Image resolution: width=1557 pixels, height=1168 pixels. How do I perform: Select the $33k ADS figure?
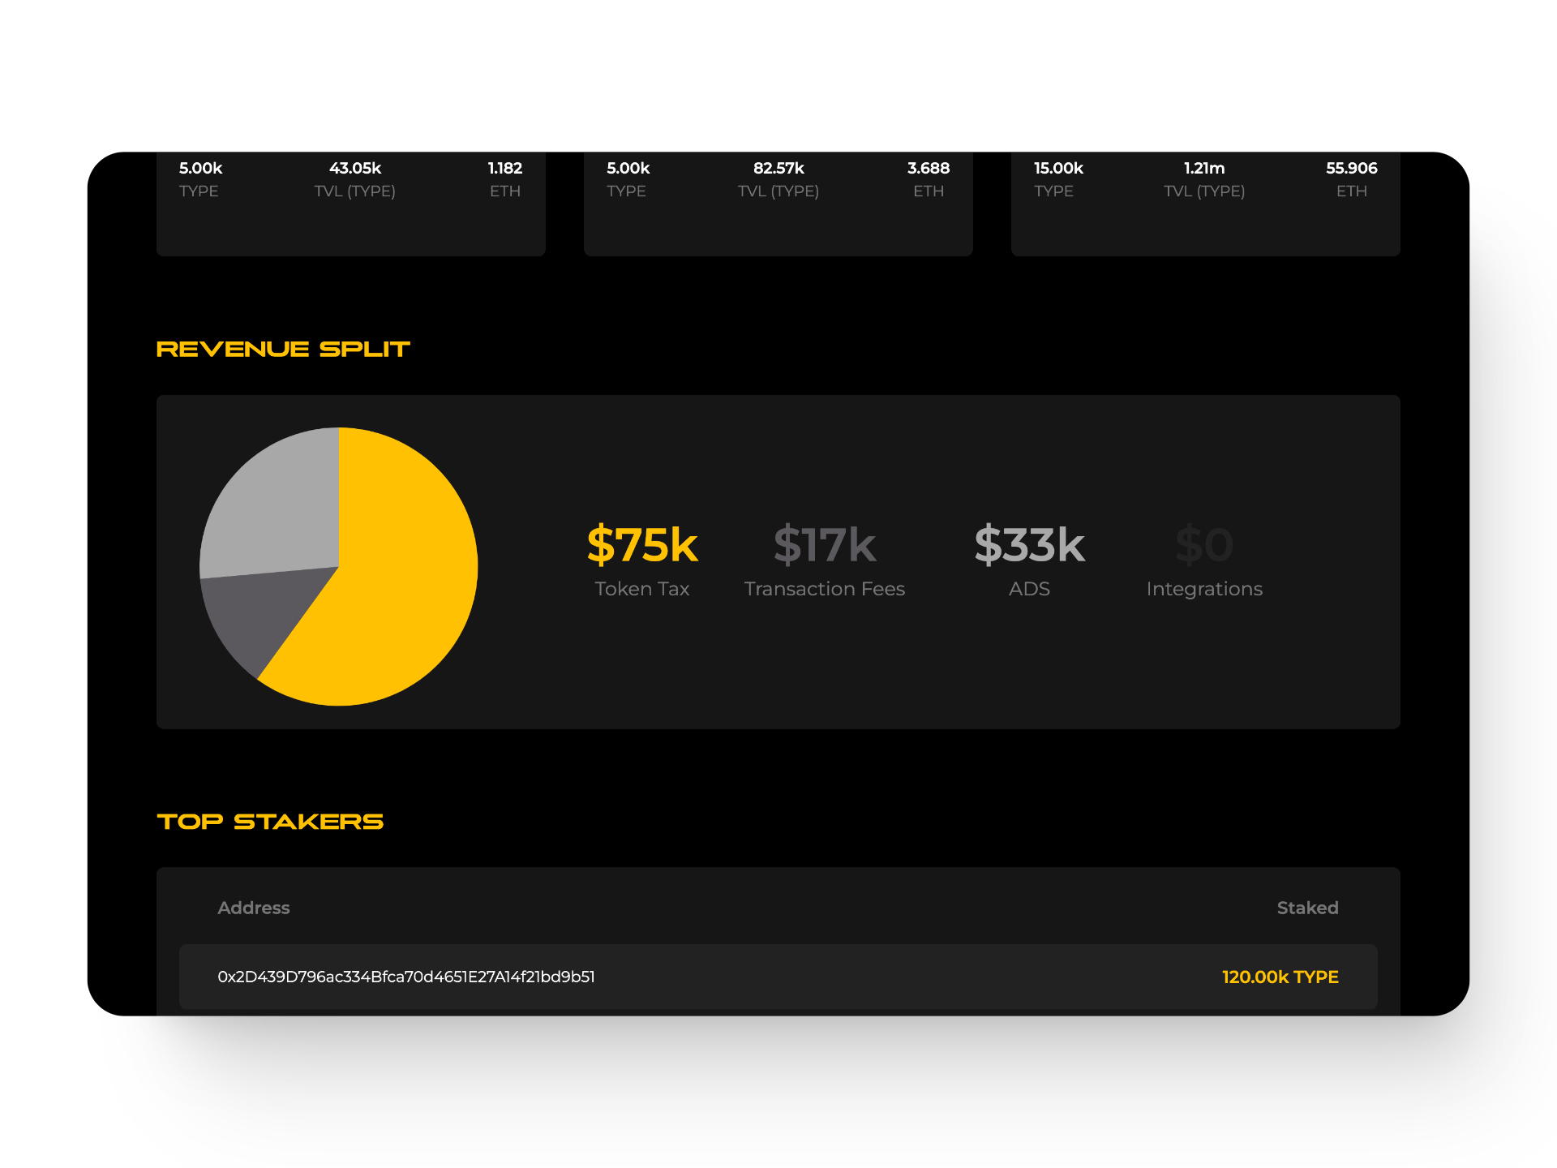pos(1029,545)
